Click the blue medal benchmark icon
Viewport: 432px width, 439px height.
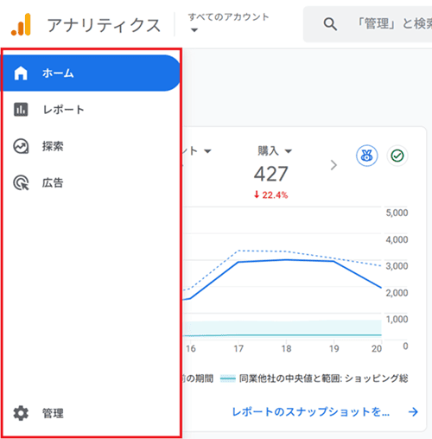(366, 156)
